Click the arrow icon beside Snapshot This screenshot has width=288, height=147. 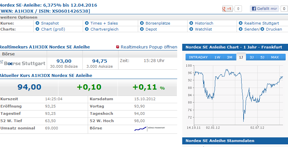pos(37,23)
